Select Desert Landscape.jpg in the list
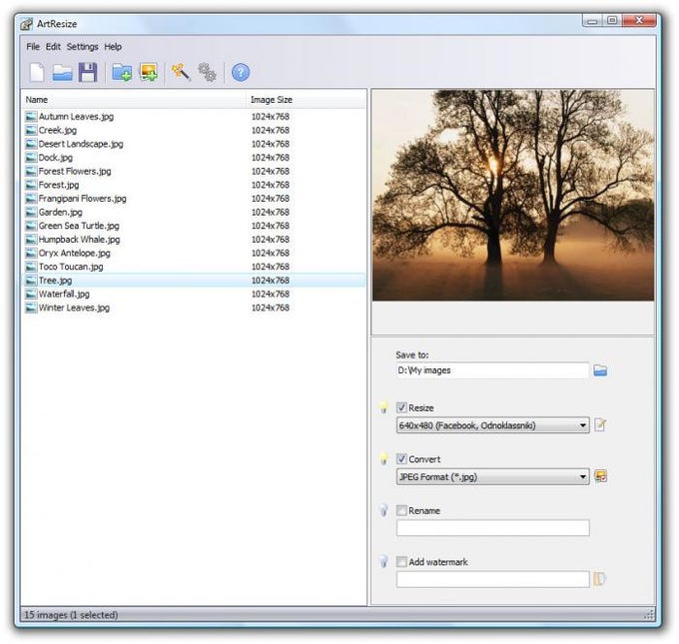 point(194,144)
